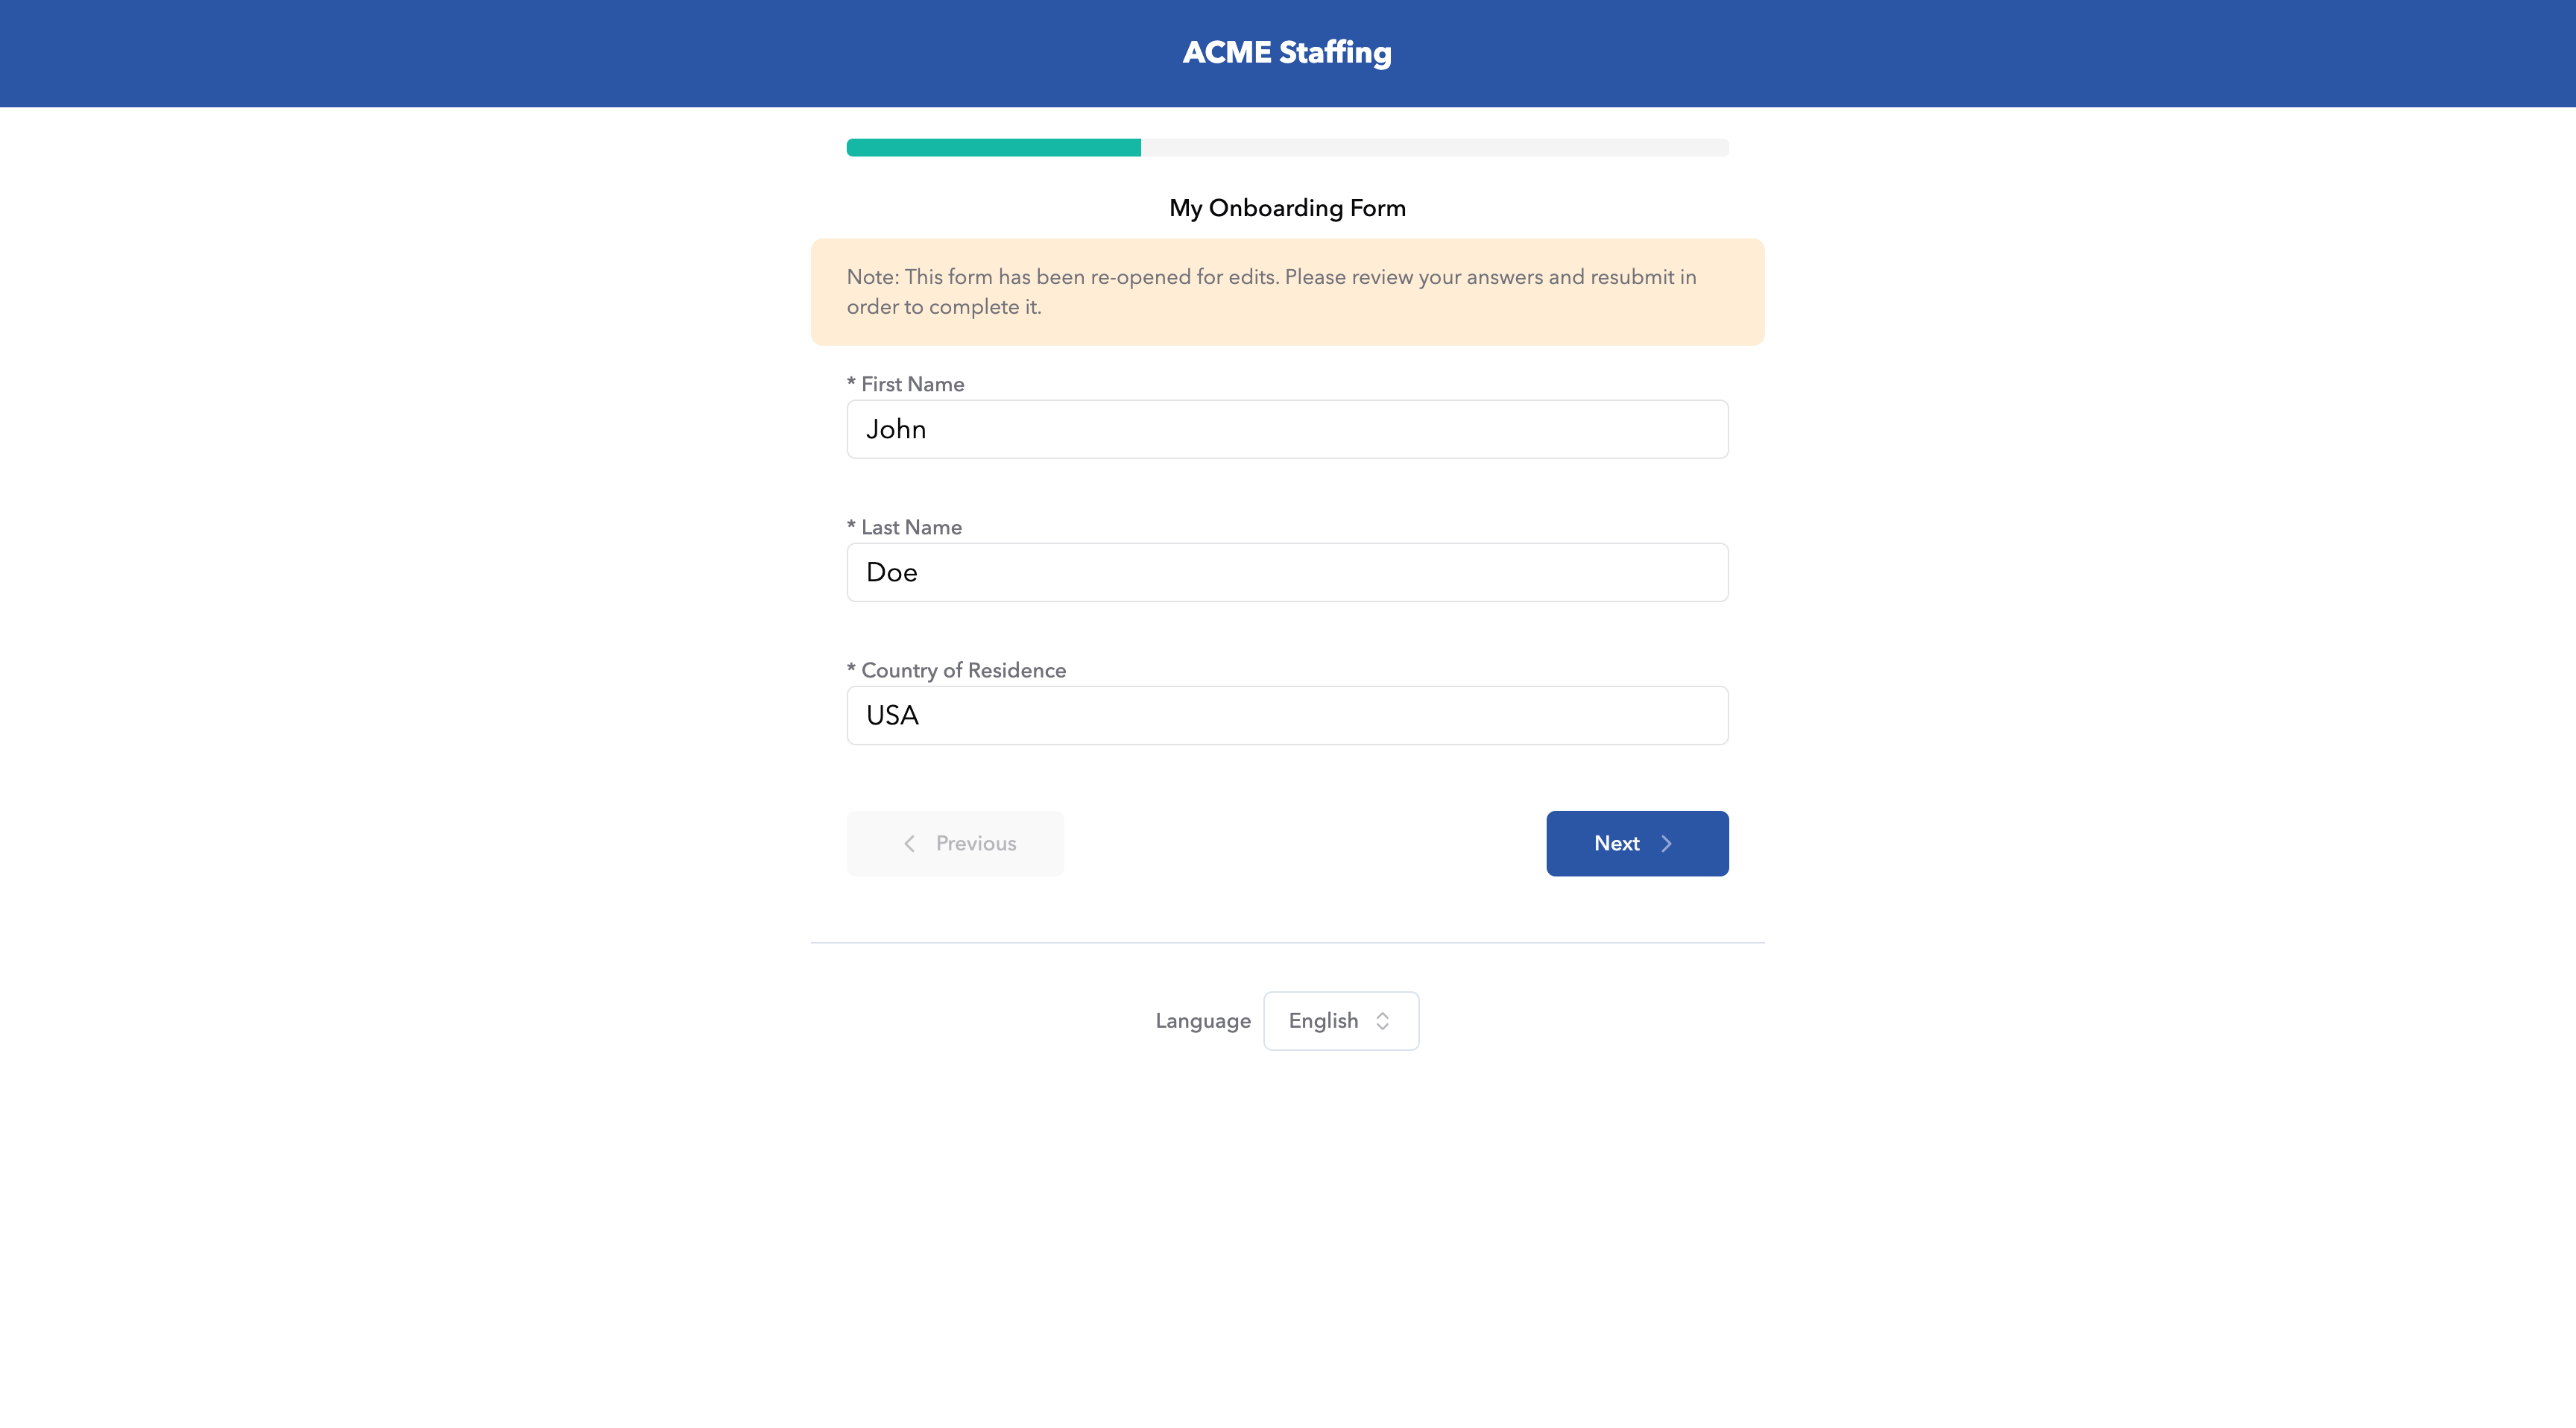The image size is (2576, 1428).
Task: Click the My Onboarding Form heading
Action: [x=1287, y=208]
